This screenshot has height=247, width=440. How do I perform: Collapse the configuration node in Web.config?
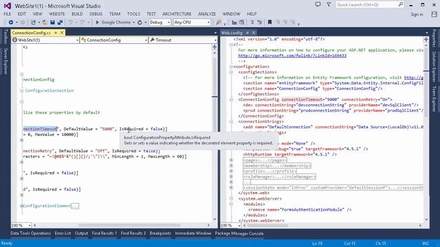tap(231, 67)
